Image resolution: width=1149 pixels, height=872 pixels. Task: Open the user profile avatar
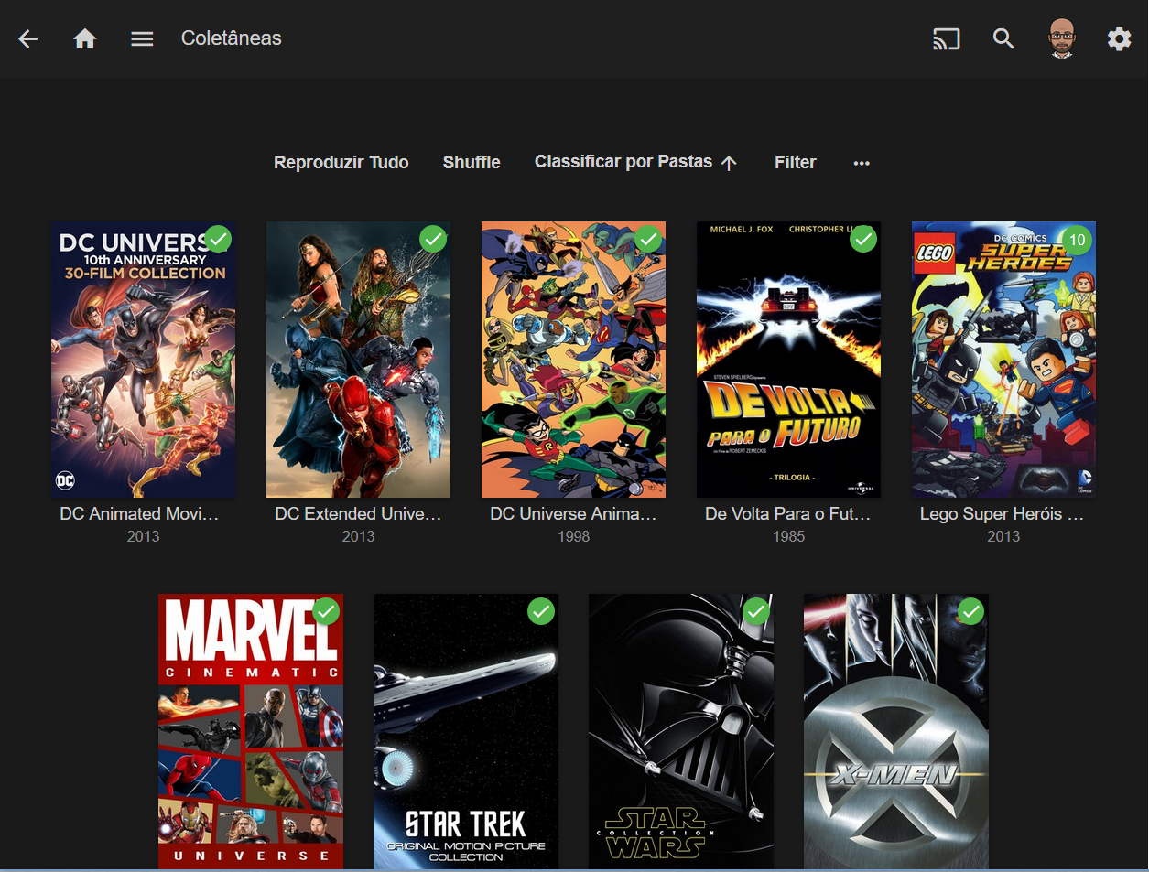[x=1062, y=38]
